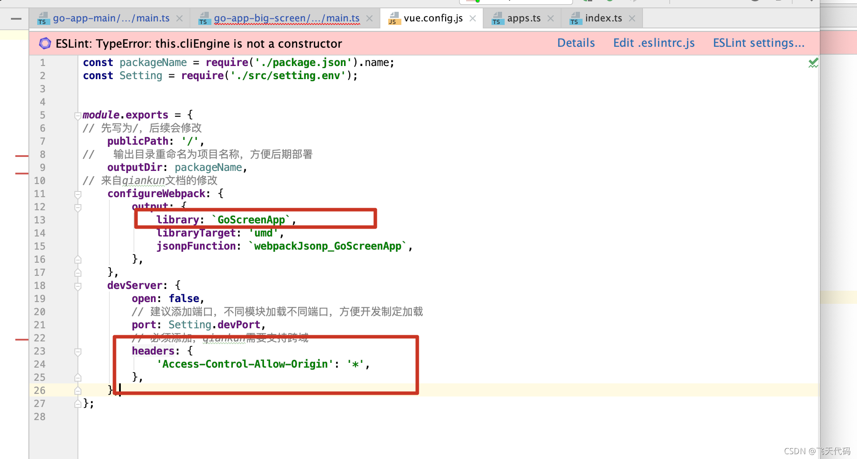Collapse the devServer block fold marker
The height and width of the screenshot is (459, 857).
[x=77, y=286]
